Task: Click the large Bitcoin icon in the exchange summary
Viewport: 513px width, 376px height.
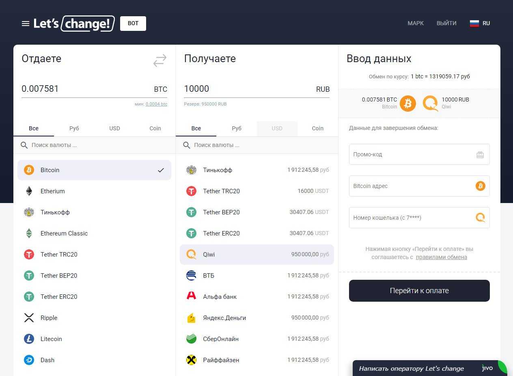Action: [408, 104]
